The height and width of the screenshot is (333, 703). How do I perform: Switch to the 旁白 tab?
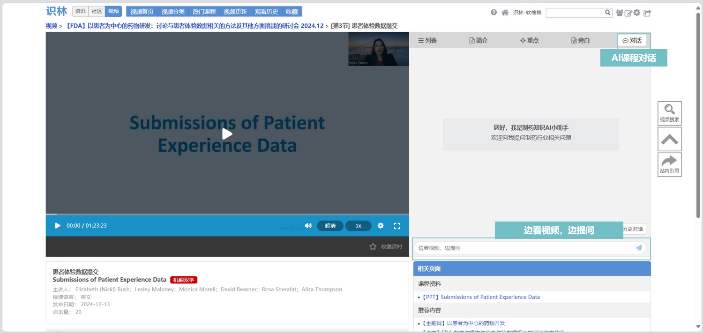point(580,41)
